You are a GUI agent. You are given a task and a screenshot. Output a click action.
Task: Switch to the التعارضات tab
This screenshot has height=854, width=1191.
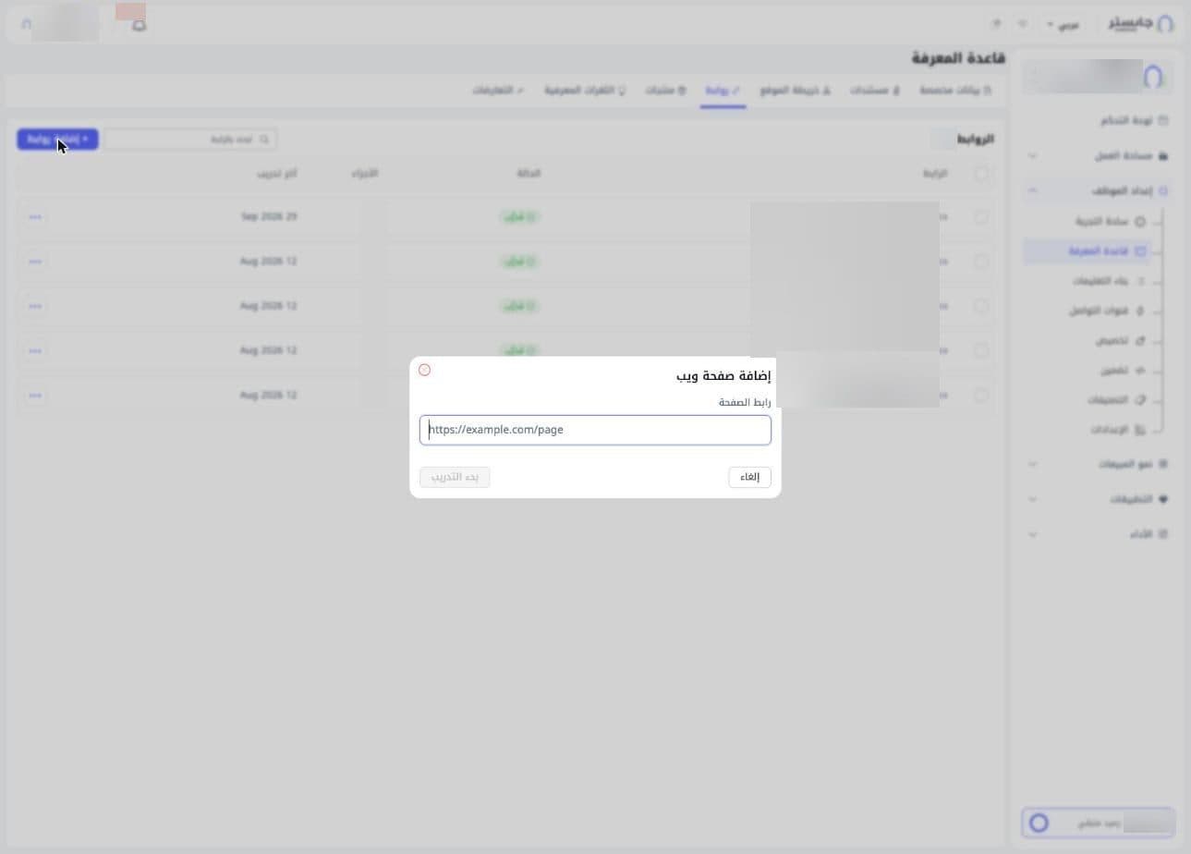point(499,91)
